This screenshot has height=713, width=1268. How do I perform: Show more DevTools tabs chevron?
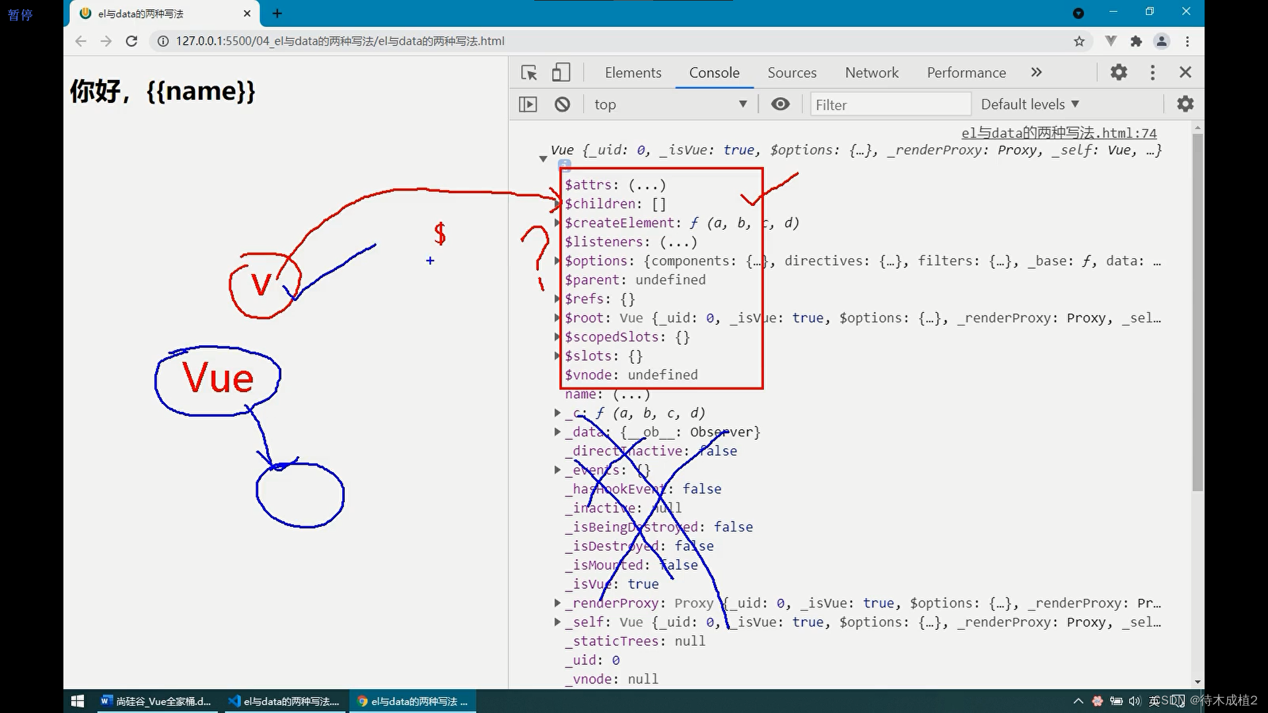1036,72
